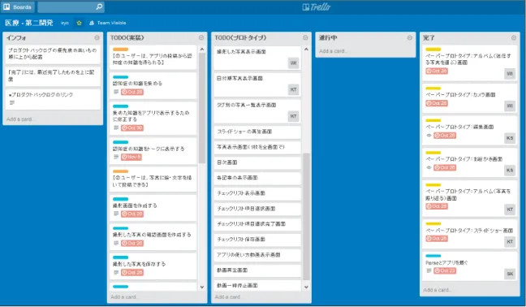
Task: Open the 進行中 list menu icon
Action: (410, 38)
